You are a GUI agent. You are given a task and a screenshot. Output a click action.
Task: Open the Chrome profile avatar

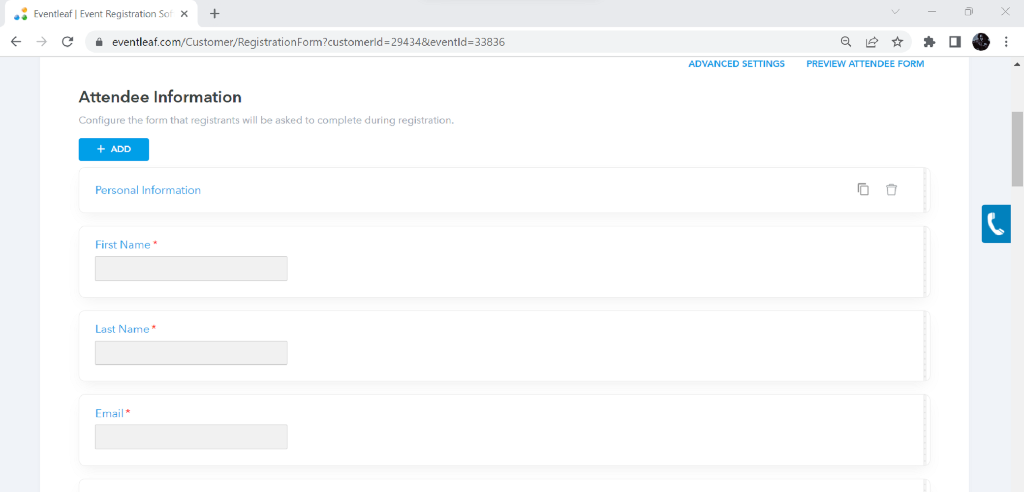(x=981, y=42)
